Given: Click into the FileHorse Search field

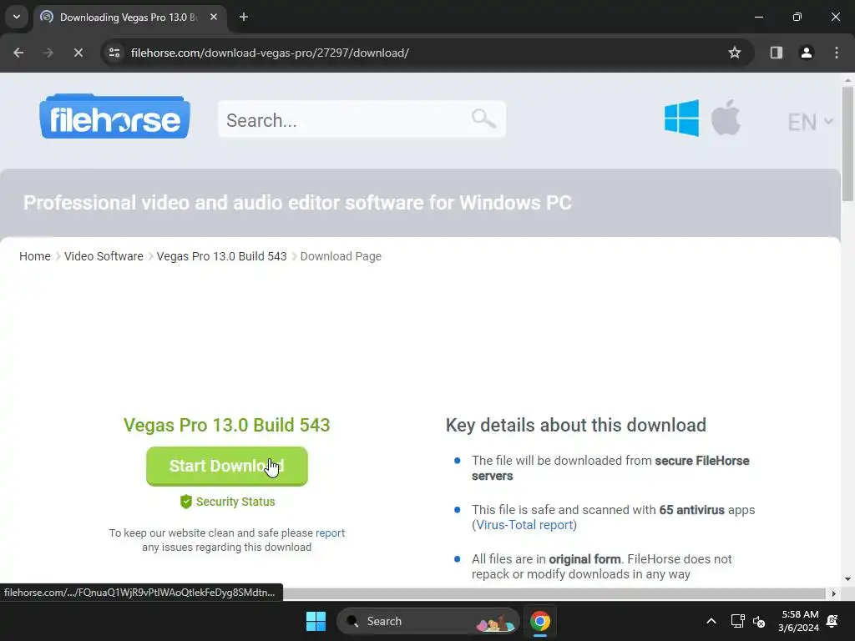Looking at the screenshot, I should coord(362,119).
